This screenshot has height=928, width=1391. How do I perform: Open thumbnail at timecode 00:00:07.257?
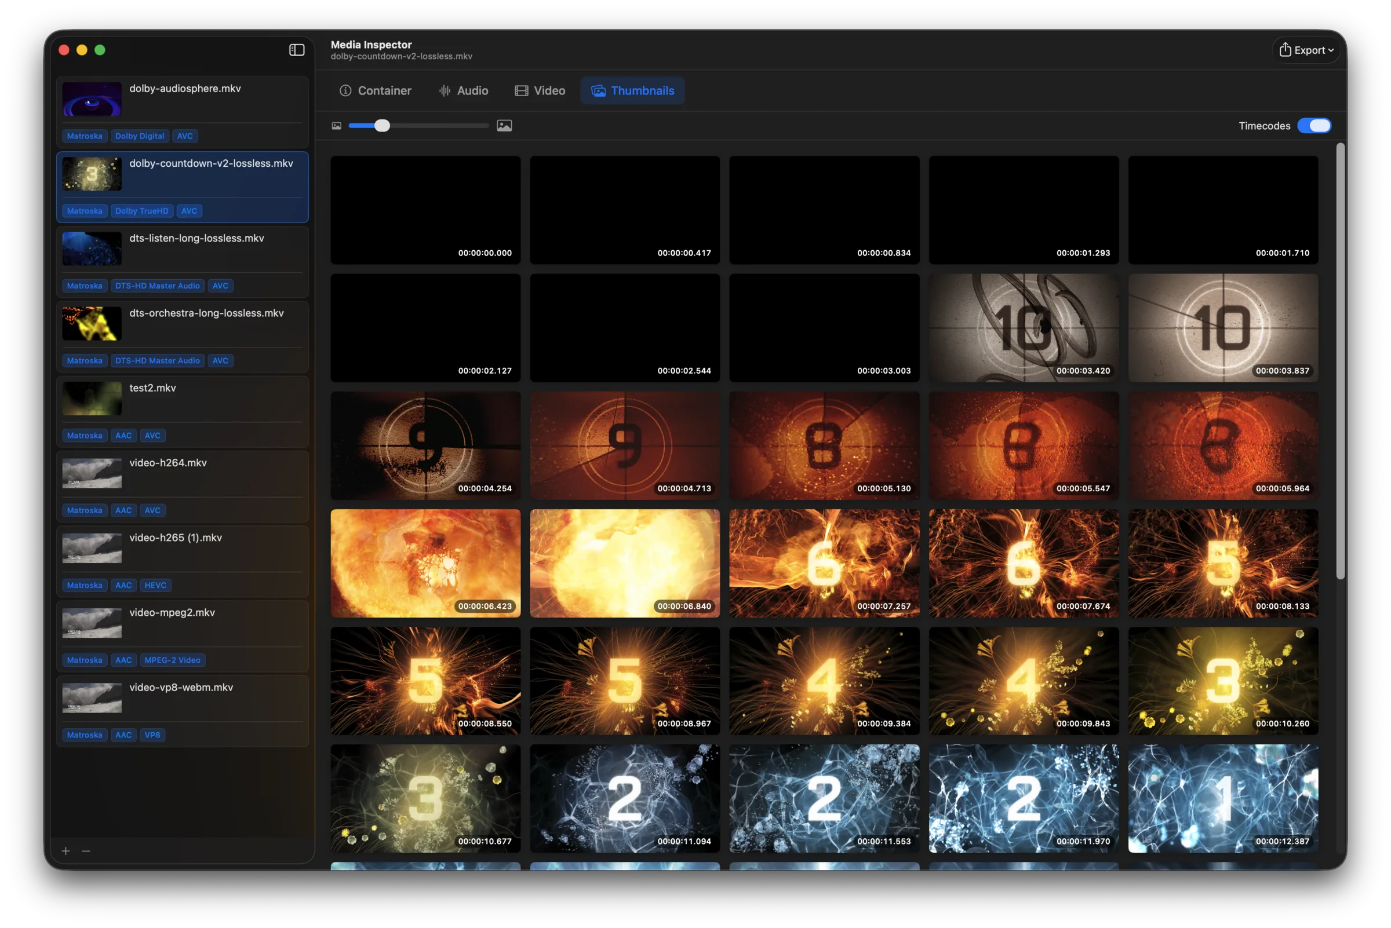coord(824,564)
